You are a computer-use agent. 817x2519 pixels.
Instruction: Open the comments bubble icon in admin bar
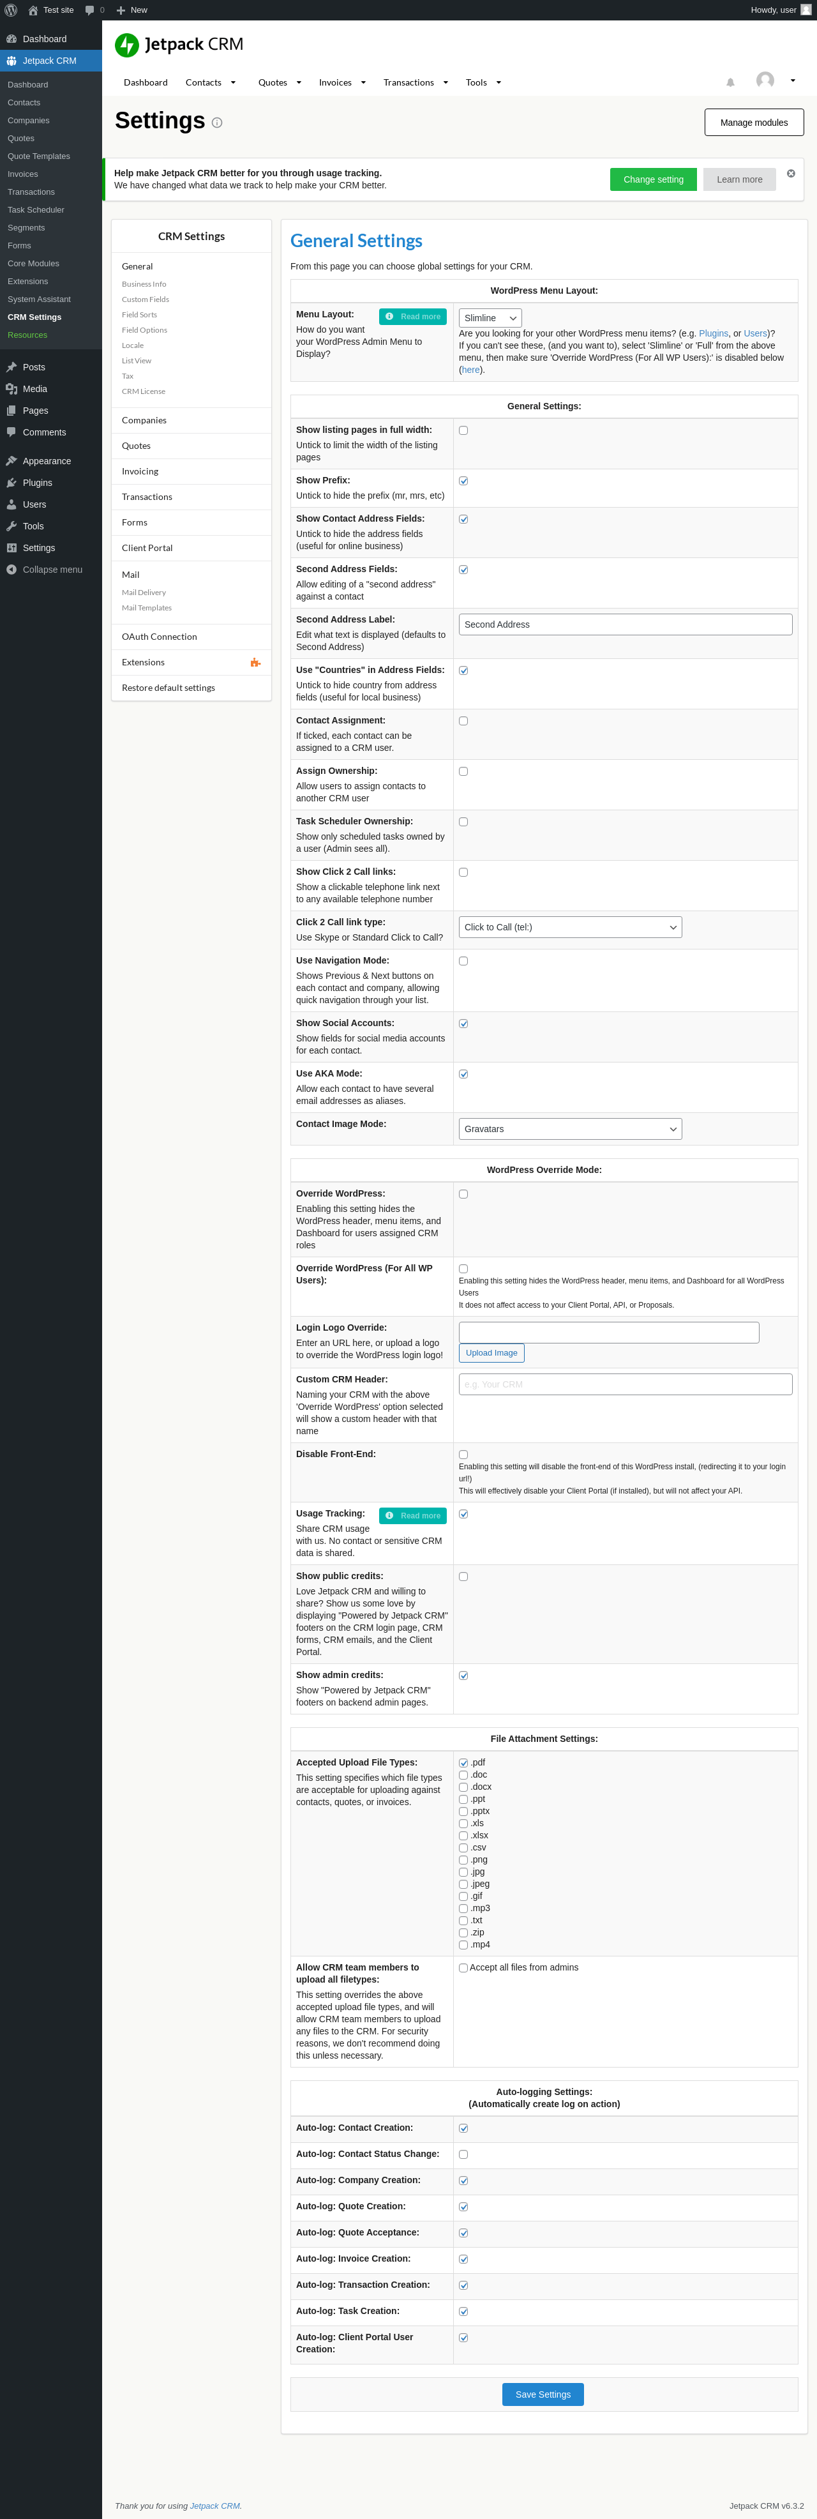90,10
